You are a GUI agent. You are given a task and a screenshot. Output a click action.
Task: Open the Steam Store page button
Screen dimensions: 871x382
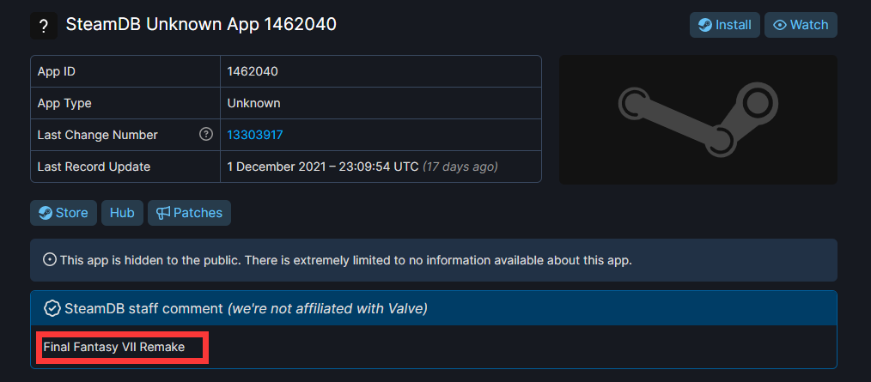64,213
